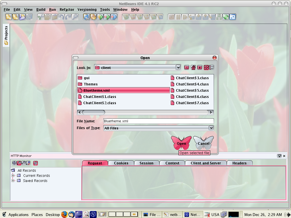Select the All Records tree item
The height and width of the screenshot is (218, 291).
pos(27,170)
